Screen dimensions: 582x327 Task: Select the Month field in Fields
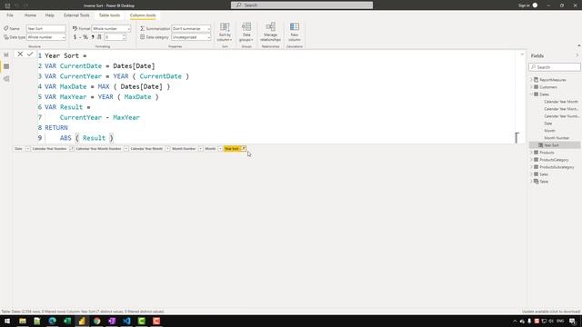[549, 131]
